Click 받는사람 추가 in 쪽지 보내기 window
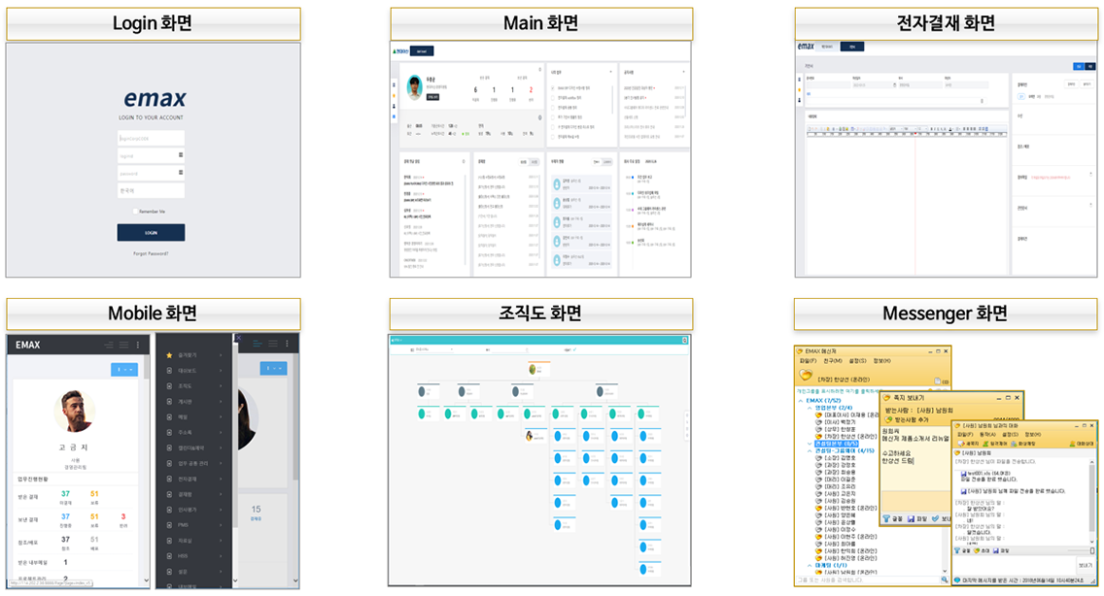1104x596 pixels. coord(909,419)
